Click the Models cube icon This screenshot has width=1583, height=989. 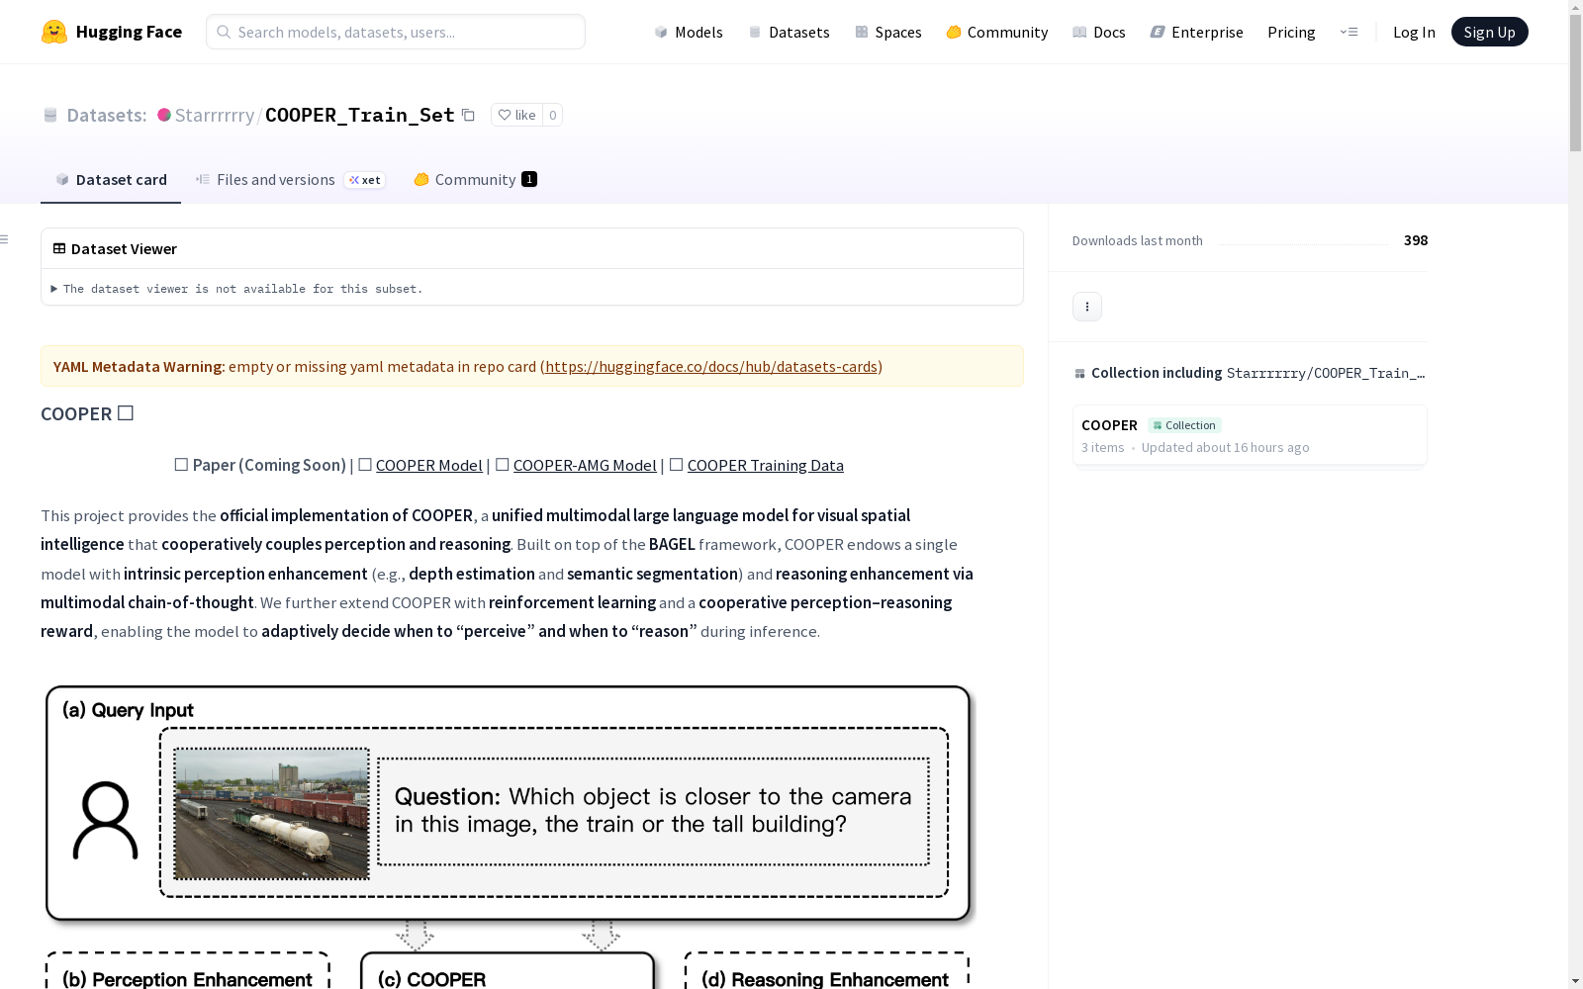coord(661,32)
